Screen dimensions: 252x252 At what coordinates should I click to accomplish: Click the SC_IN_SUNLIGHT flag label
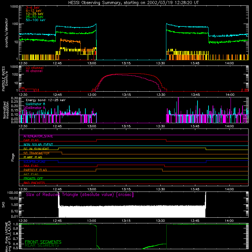[36, 149]
